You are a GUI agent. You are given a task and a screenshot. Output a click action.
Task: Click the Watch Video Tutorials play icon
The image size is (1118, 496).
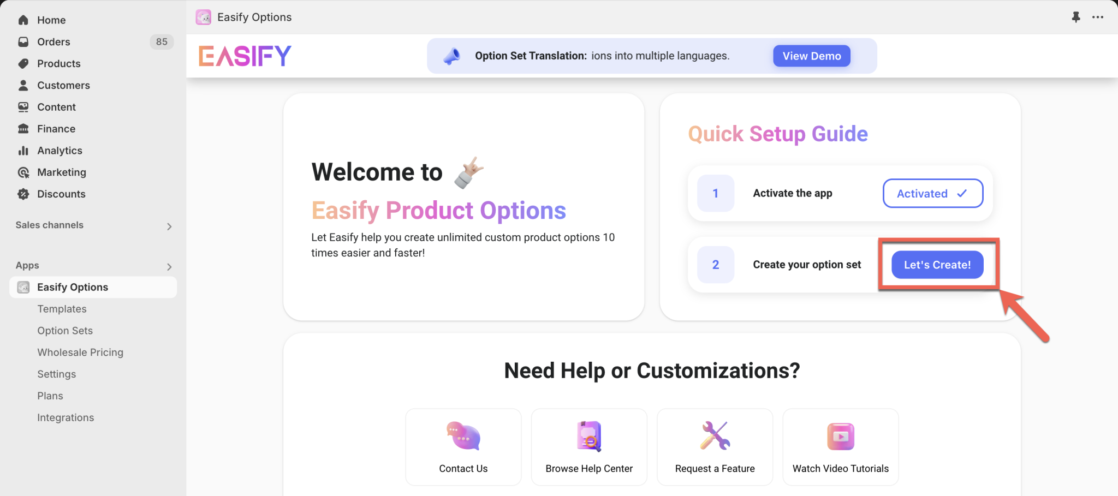point(841,437)
